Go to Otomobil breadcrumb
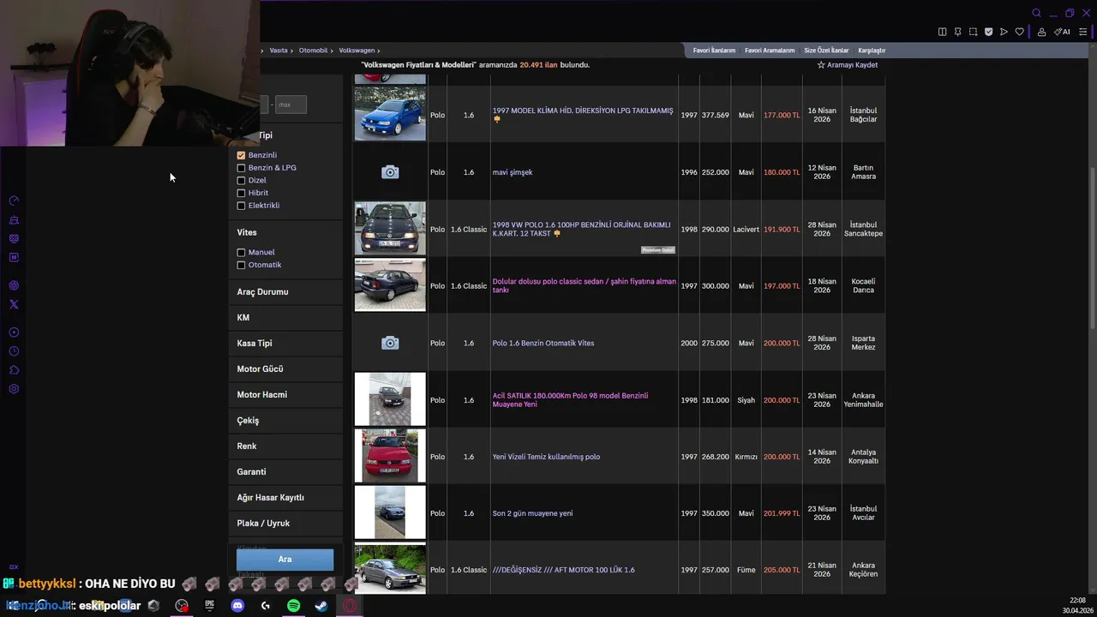Image resolution: width=1097 pixels, height=617 pixels. coord(313,51)
